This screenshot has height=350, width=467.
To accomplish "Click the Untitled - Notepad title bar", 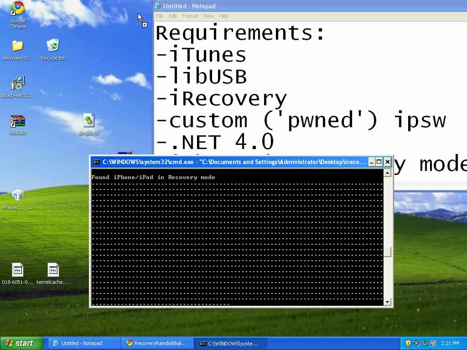I will (310, 6).
